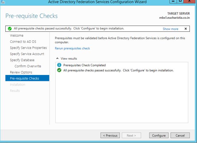Dismiss the notification banner with X
The width and height of the screenshot is (197, 143).
coord(185,29)
